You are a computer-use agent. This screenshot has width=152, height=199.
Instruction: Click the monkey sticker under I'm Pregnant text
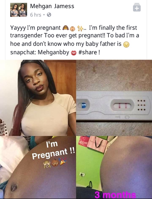tap(47, 164)
